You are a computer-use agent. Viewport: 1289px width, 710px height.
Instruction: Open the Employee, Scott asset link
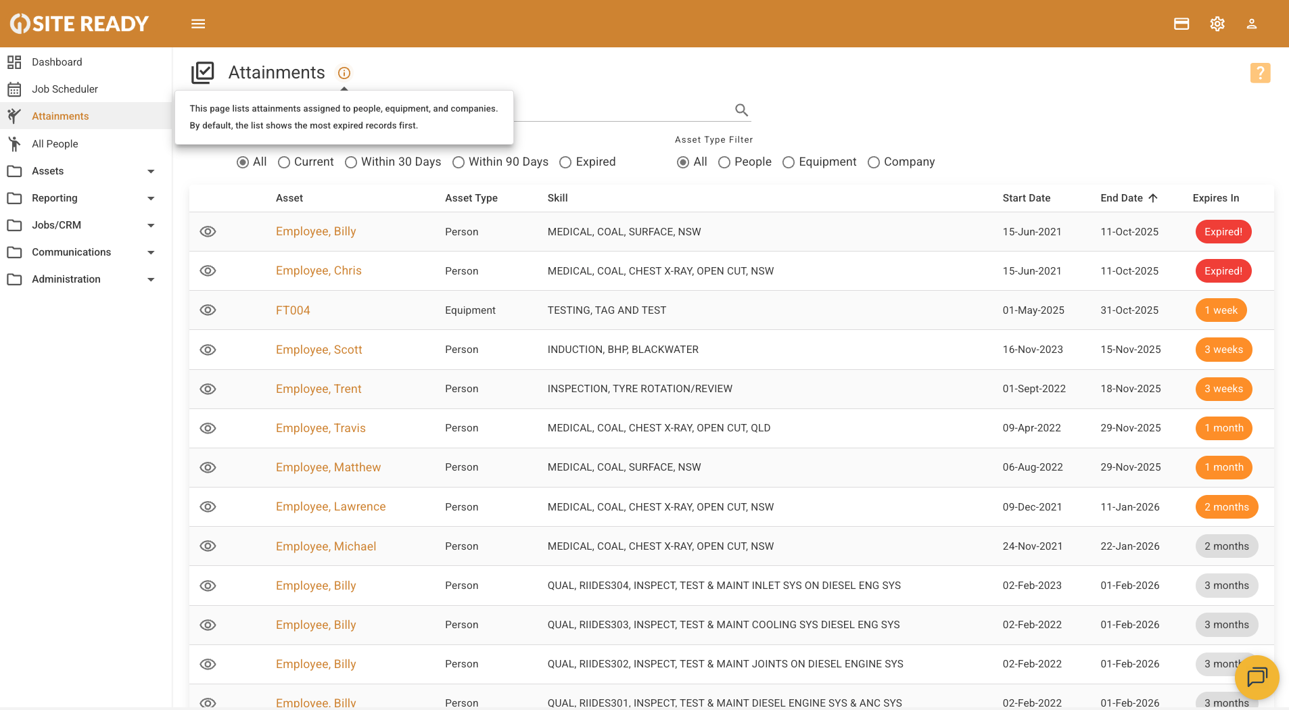(x=319, y=350)
